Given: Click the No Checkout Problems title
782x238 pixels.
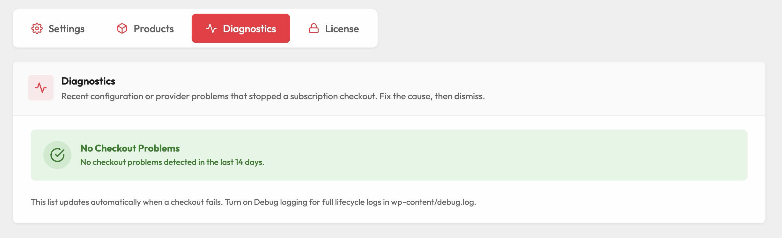Looking at the screenshot, I should pyautogui.click(x=130, y=148).
